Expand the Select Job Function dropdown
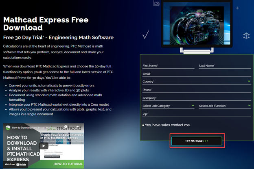Screen dimensions: 254x169 (225, 106)
